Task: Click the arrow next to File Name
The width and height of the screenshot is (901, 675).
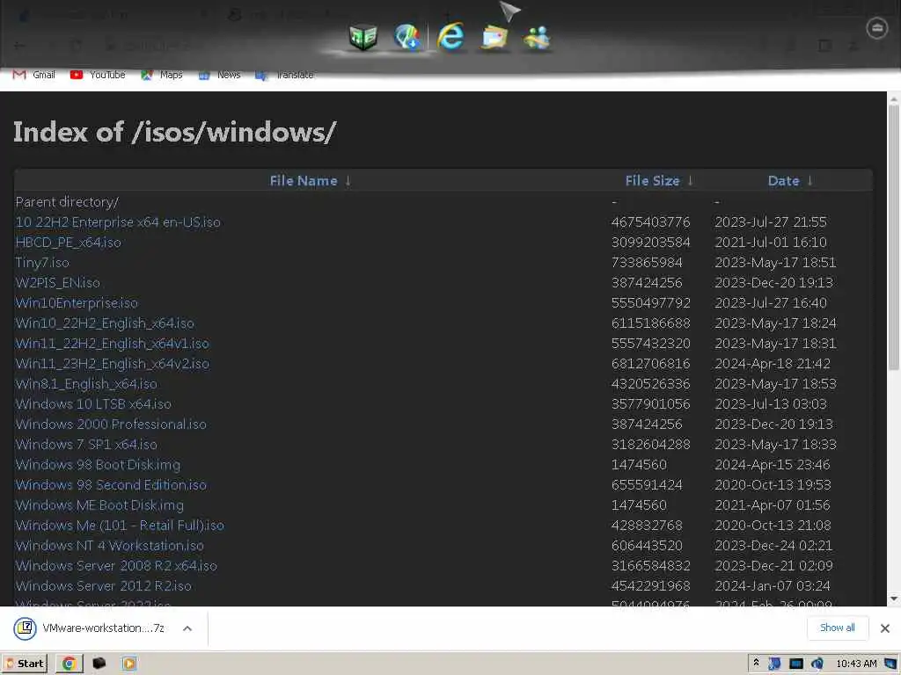Action: 348,181
